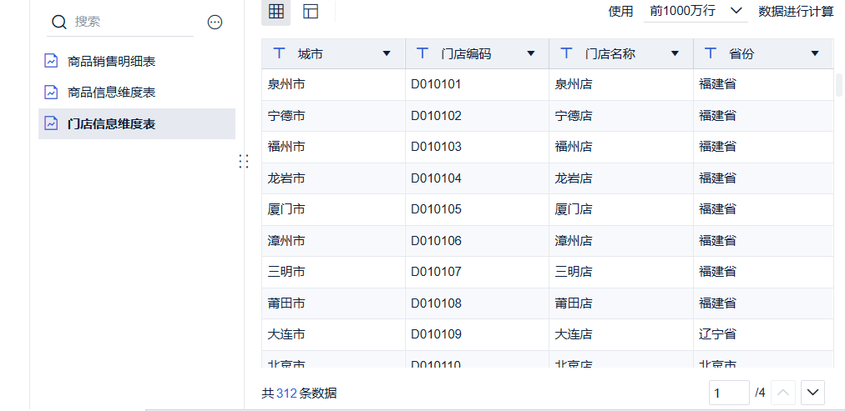Open 城市 column dropdown arrow
The width and height of the screenshot is (845, 411).
[387, 53]
